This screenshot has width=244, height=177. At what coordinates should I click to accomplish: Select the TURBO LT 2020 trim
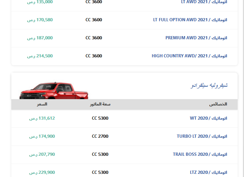pos(202,136)
